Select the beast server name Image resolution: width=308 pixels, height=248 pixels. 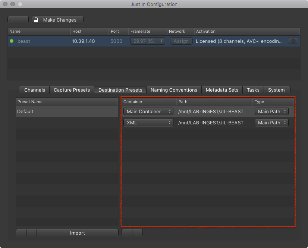pos(24,41)
